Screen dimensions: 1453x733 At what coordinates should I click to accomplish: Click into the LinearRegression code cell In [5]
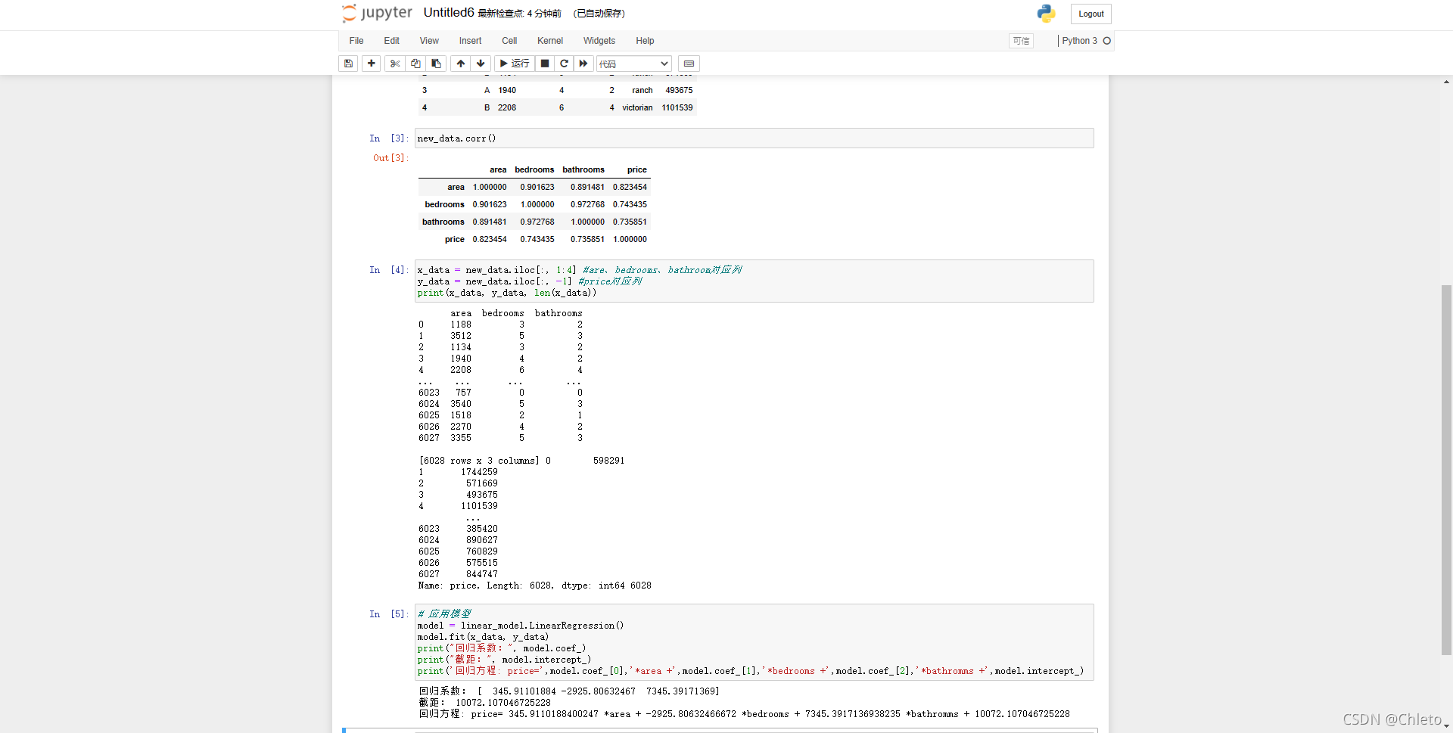point(754,642)
